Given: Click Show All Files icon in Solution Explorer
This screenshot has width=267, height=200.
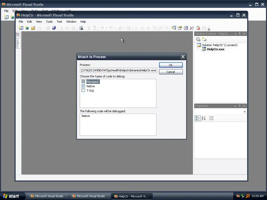Looking at the screenshot, I should point(204,39).
